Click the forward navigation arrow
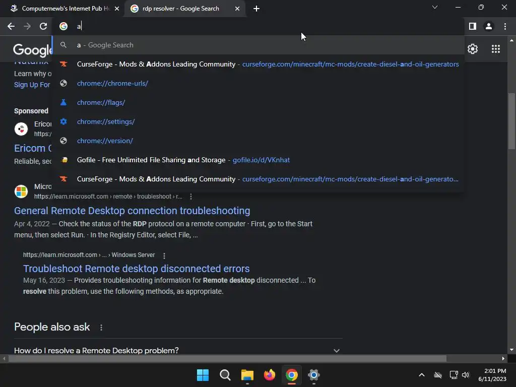Viewport: 516px width, 387px height. [27, 26]
